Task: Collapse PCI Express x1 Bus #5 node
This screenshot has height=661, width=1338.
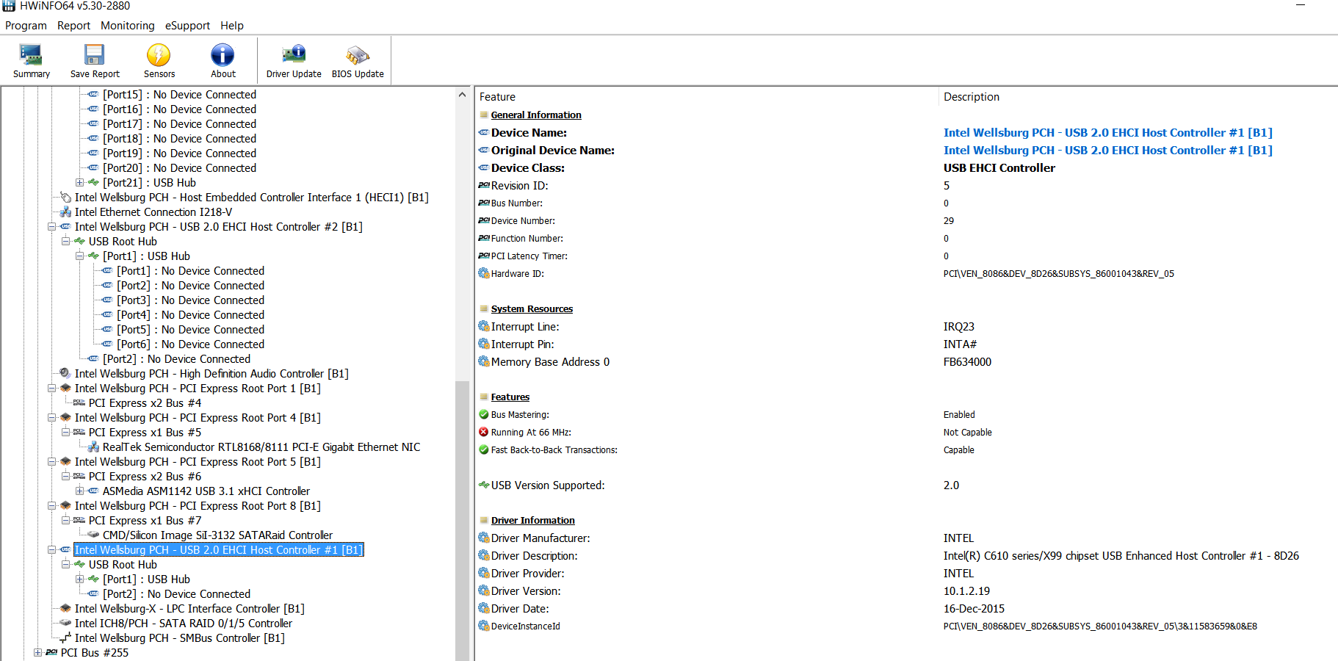Action: (66, 433)
